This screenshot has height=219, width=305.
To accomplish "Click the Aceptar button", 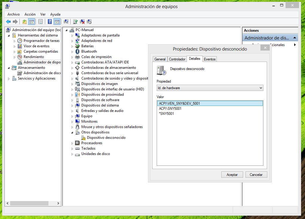I will (232, 174).
